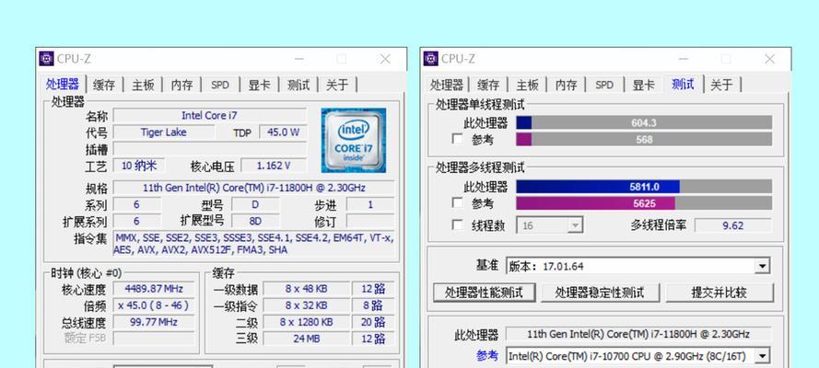Click 此处理器 field in the right window
Screen dimensions: 819x368
(x=638, y=334)
